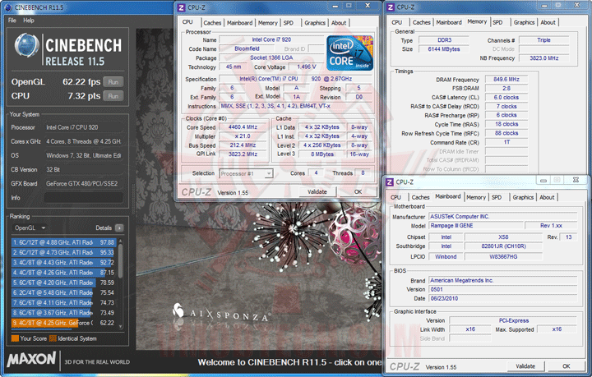Click the Info input field
The image size is (592, 377).
(x=83, y=198)
